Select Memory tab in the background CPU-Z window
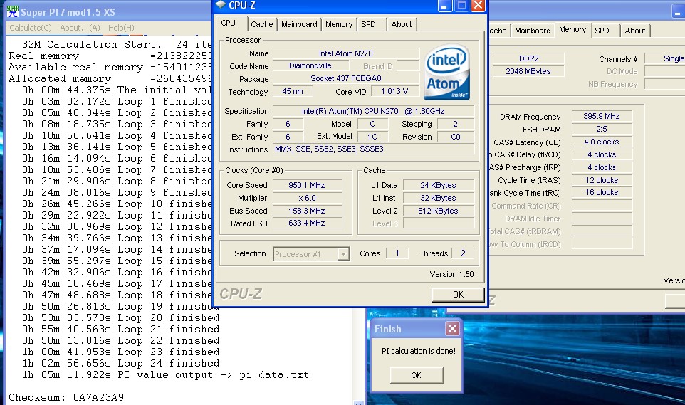The width and height of the screenshot is (685, 405). point(572,30)
